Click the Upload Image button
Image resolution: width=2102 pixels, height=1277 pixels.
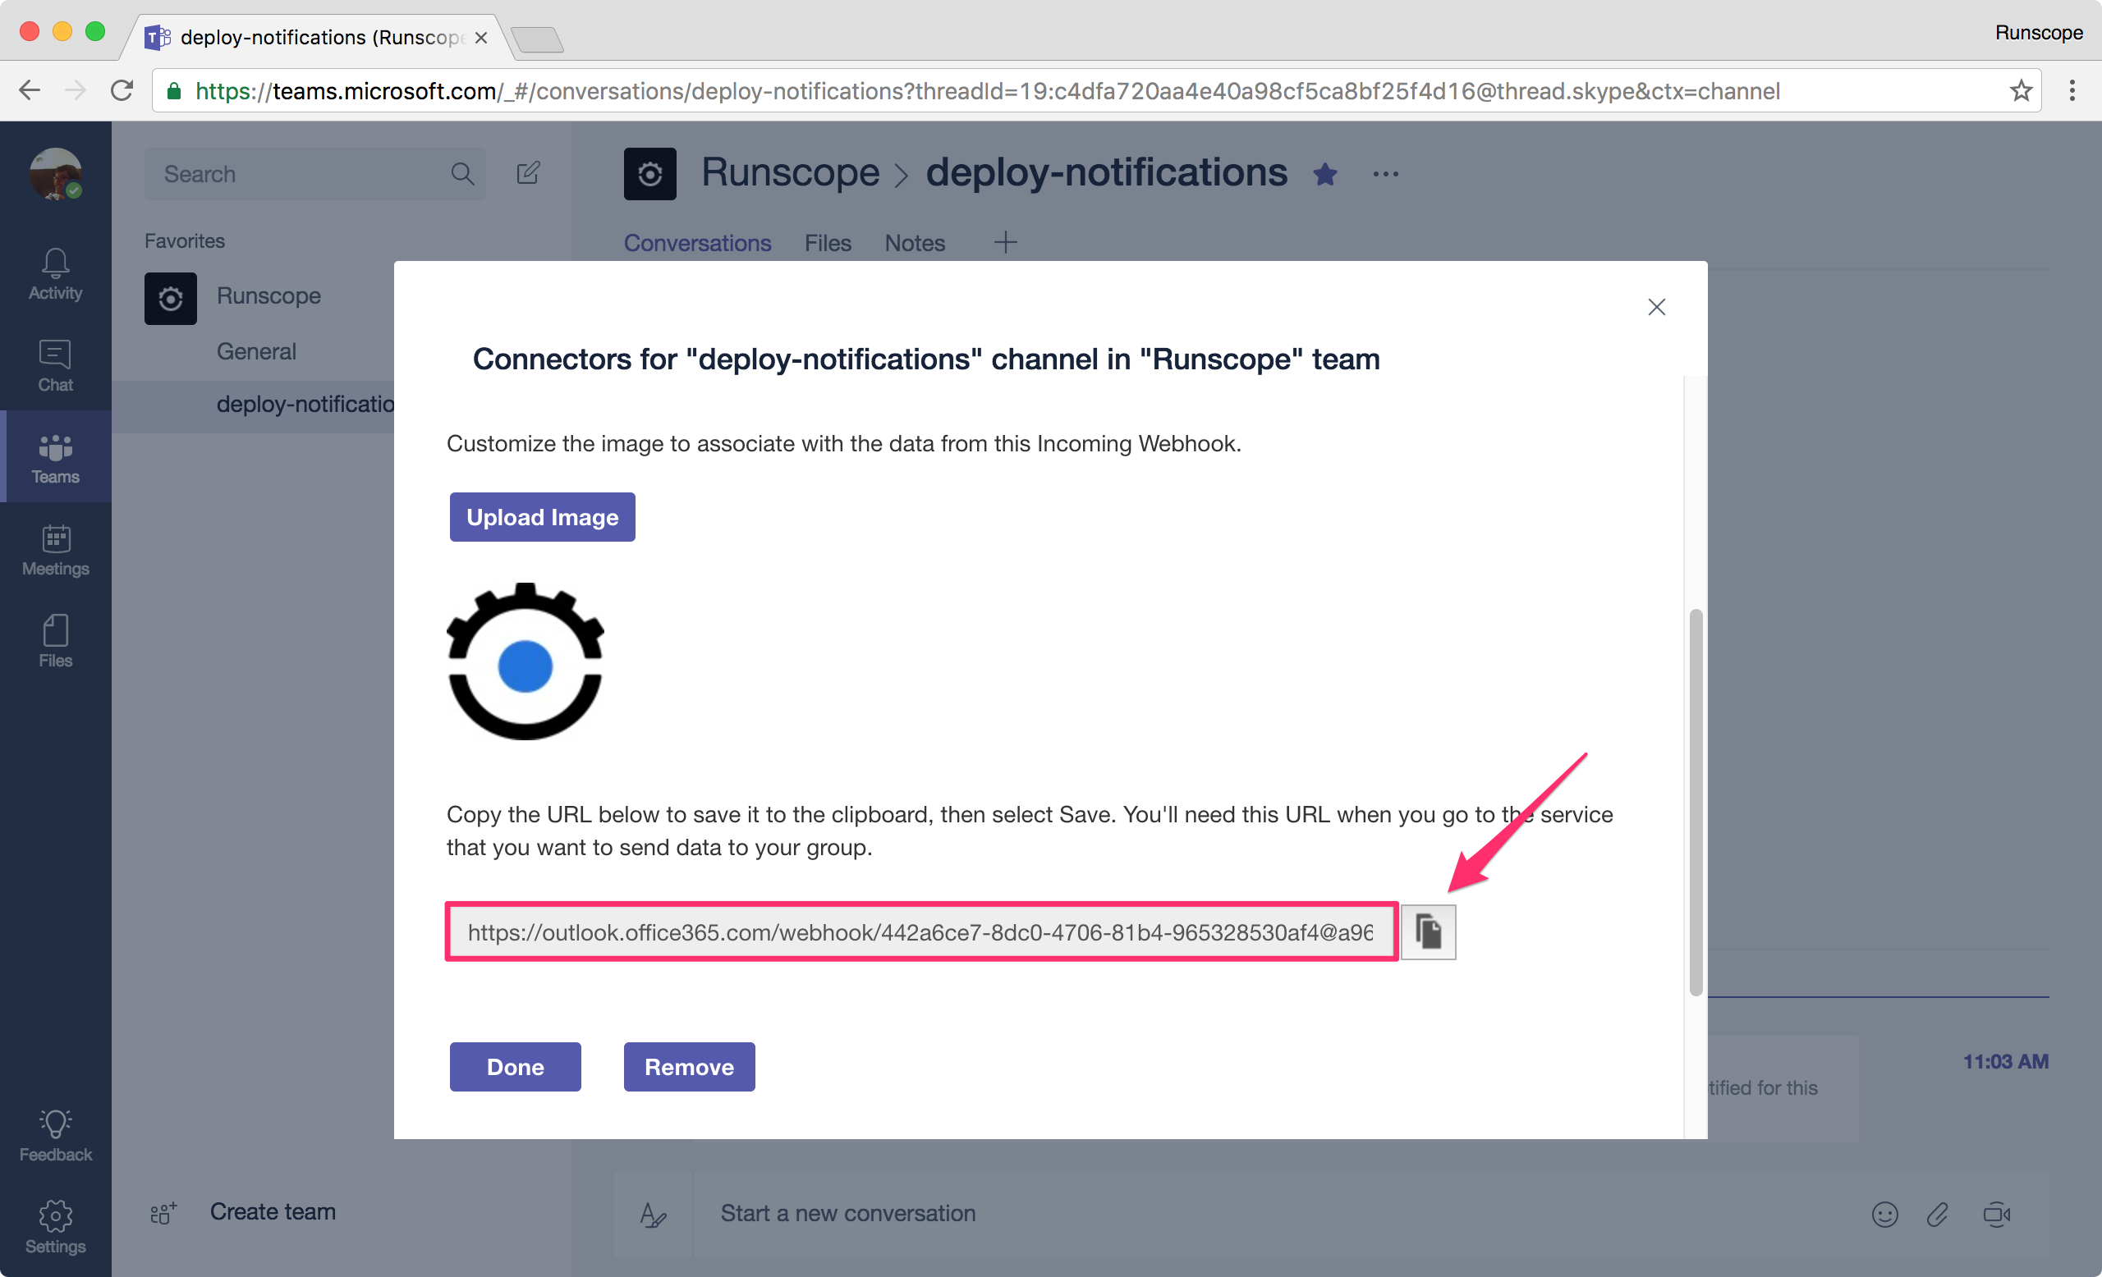[x=543, y=516]
